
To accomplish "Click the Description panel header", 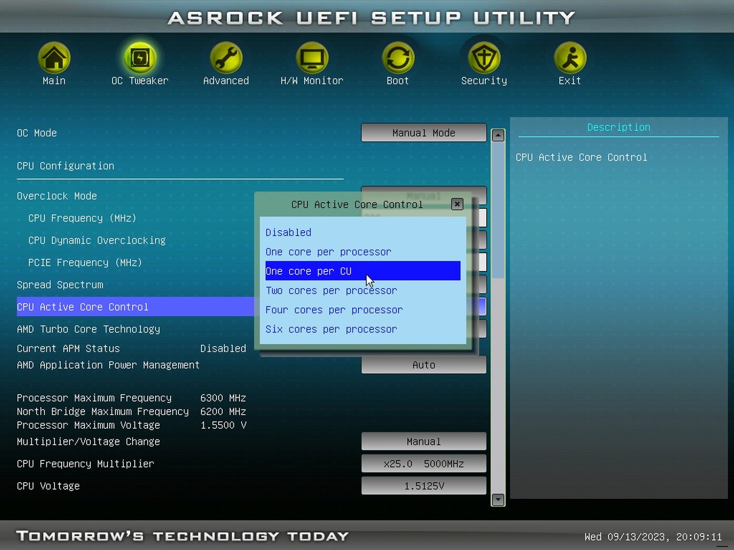I will tap(619, 127).
